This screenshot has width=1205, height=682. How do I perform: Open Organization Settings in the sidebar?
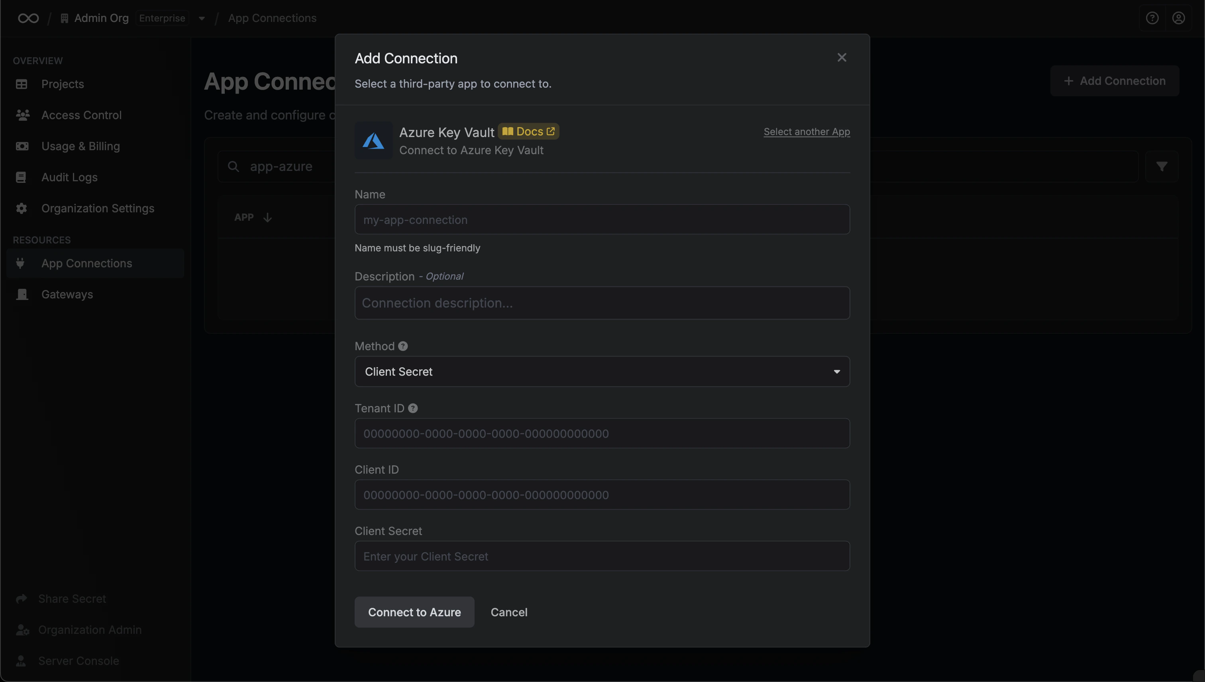tap(95, 208)
